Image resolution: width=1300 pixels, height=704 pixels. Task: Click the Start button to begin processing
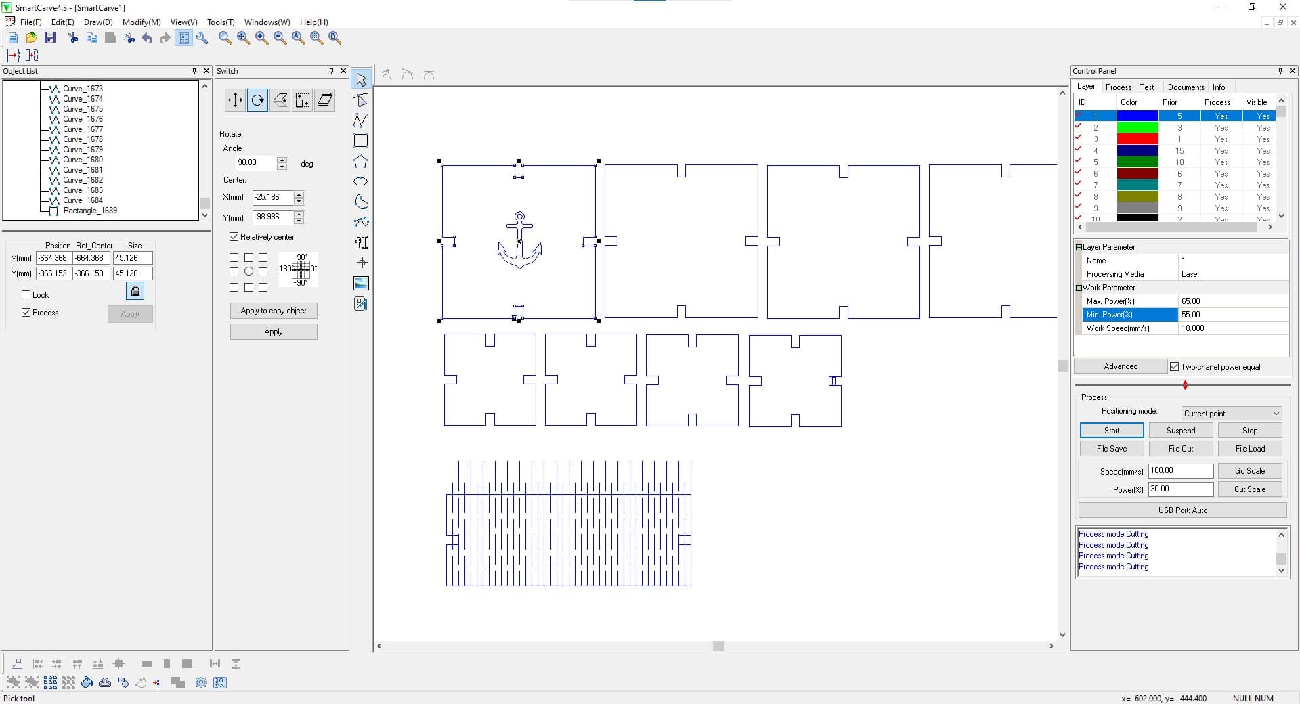(1110, 430)
